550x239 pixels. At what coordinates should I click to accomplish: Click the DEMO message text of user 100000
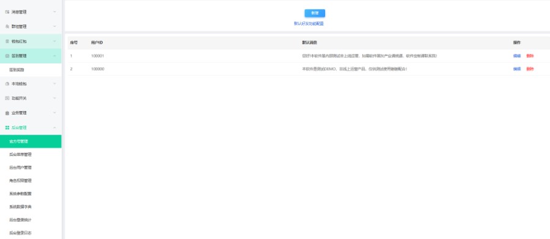click(x=354, y=69)
